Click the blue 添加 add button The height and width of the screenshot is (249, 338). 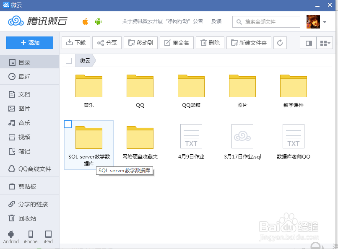point(30,43)
